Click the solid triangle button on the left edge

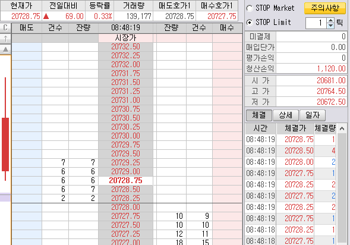tap(5, 49)
